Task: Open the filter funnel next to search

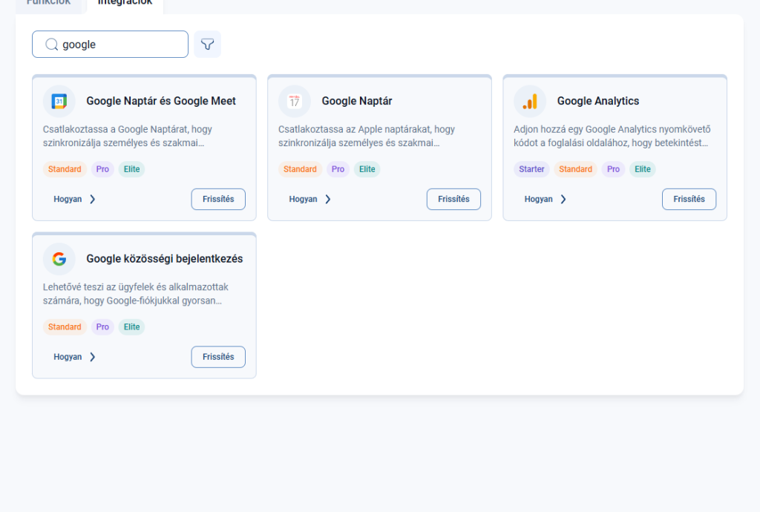Action: 208,45
